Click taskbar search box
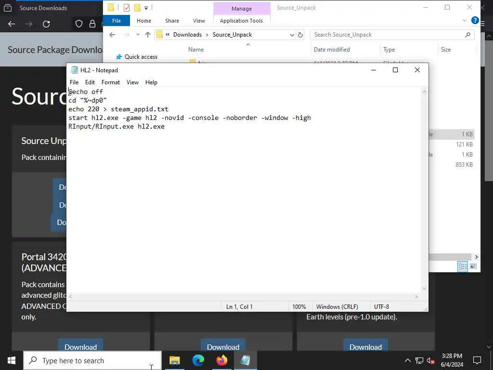This screenshot has height=370, width=493. tap(92, 360)
